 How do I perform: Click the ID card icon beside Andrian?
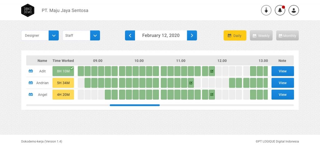[31, 83]
